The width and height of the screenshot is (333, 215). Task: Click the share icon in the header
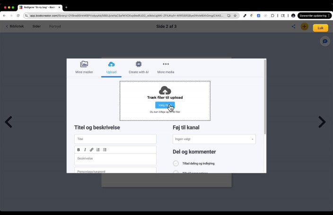click(293, 26)
